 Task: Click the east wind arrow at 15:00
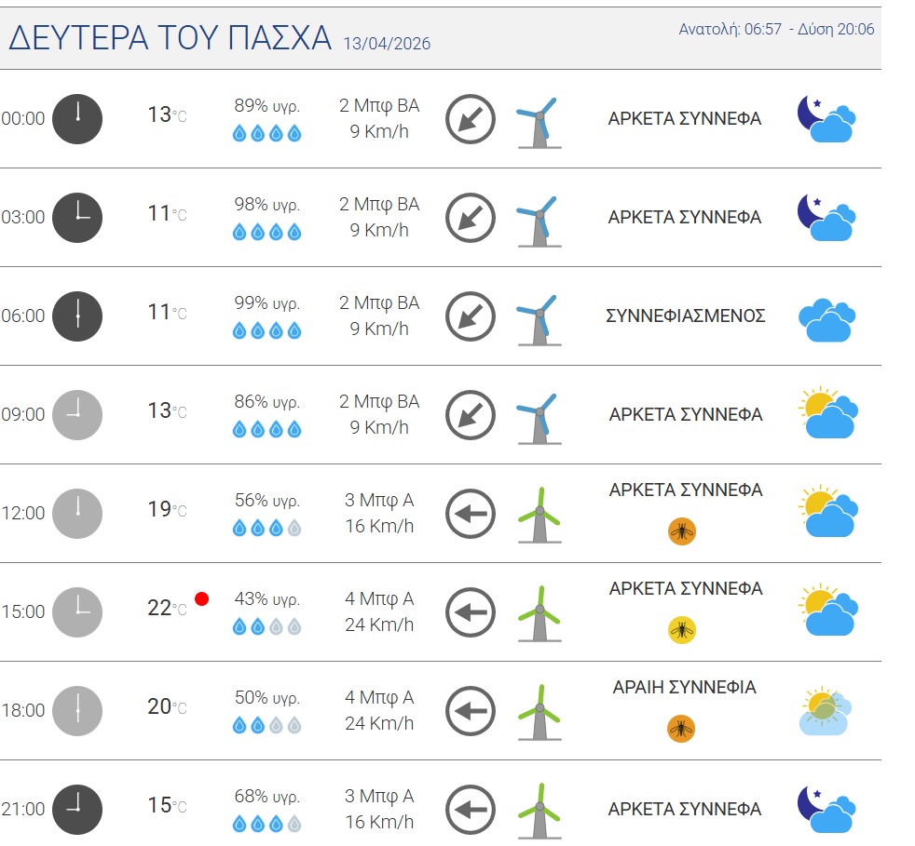[x=470, y=612]
